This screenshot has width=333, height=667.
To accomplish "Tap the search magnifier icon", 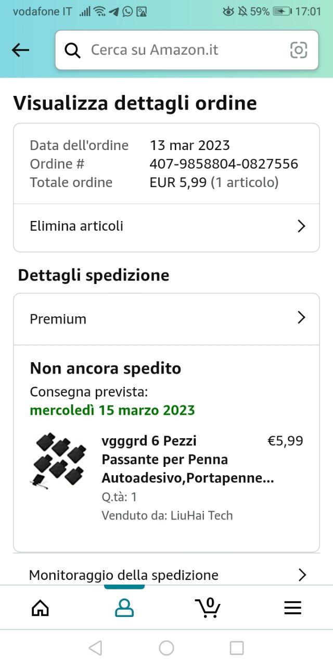I will point(72,50).
